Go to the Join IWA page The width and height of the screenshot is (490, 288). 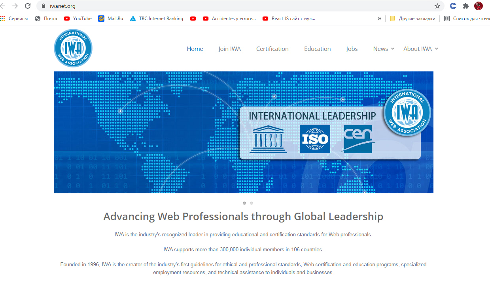click(x=229, y=49)
